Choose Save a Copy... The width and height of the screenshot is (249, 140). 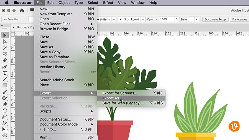66,52
